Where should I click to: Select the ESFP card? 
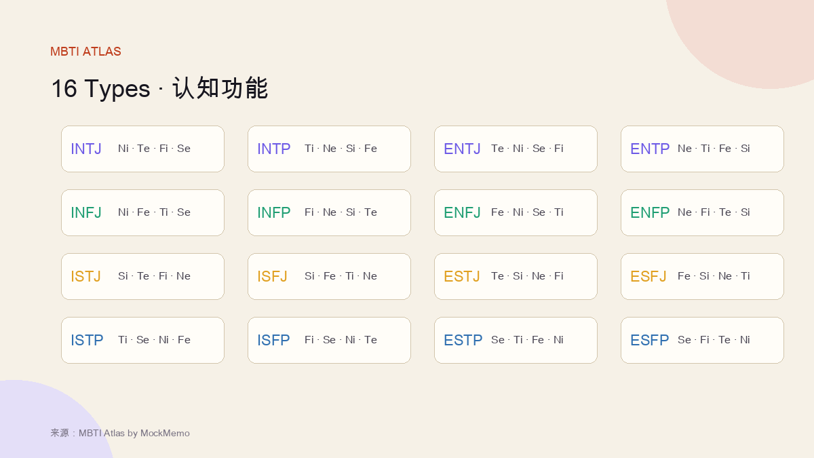pyautogui.click(x=702, y=340)
